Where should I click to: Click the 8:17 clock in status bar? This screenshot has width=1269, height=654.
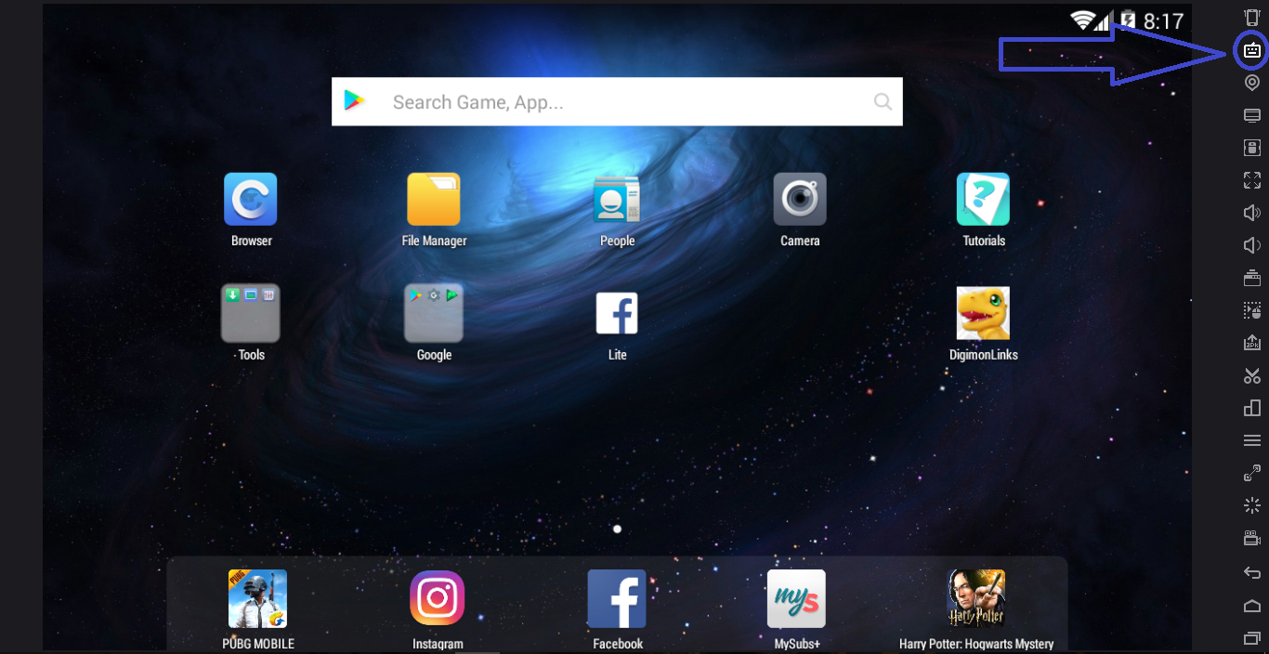(x=1163, y=21)
